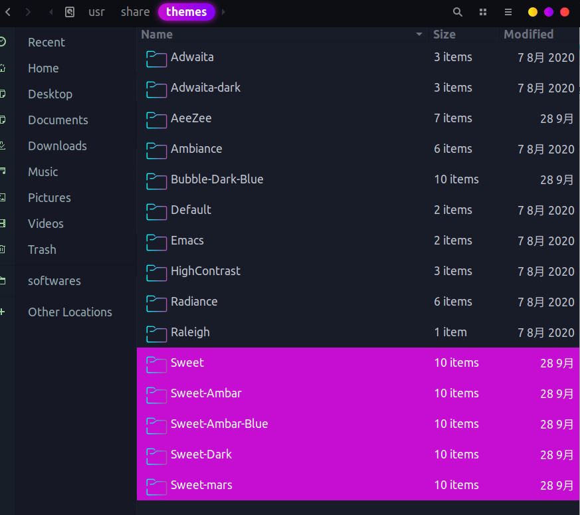
Task: Go back with the back arrow
Action: [8, 12]
